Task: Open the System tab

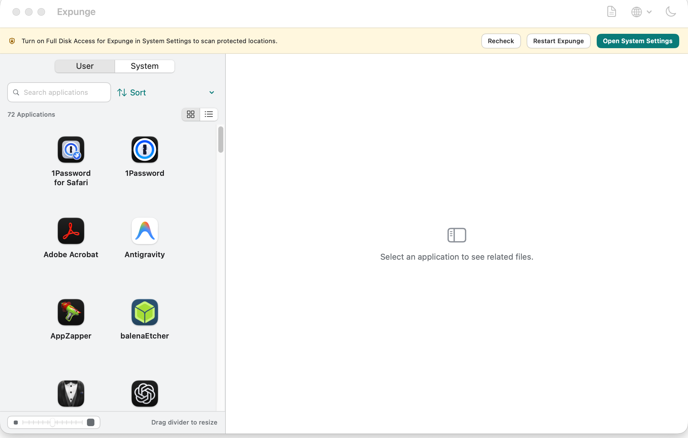Action: tap(144, 66)
